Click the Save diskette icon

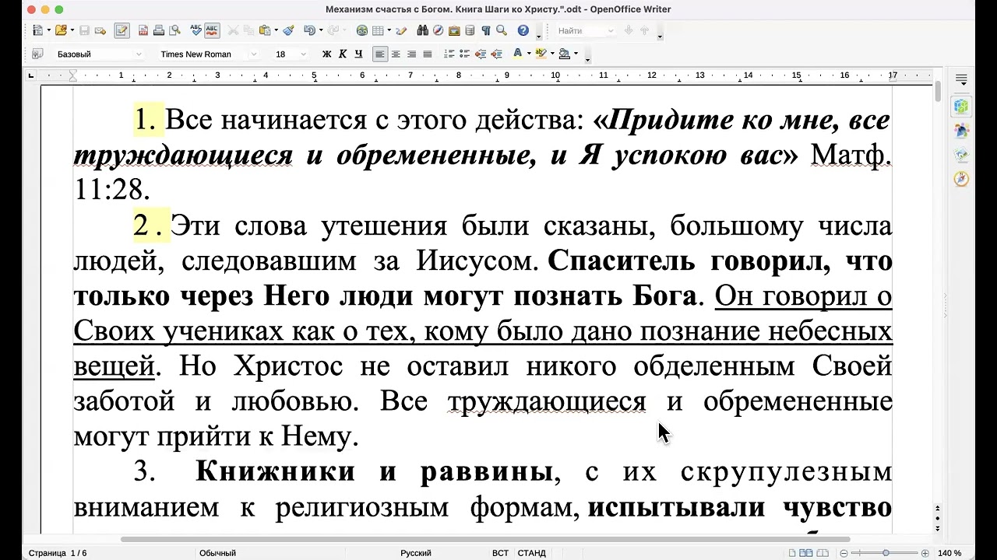[x=83, y=31]
